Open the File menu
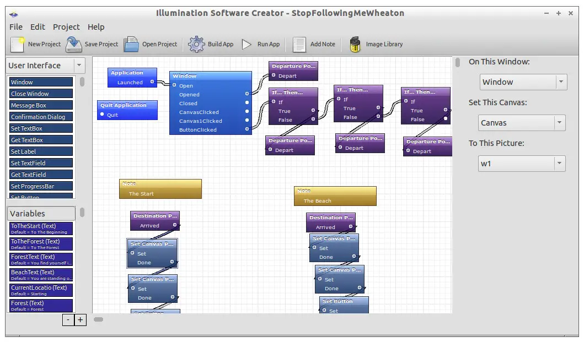Screen dimensions: 584x342 (16, 27)
